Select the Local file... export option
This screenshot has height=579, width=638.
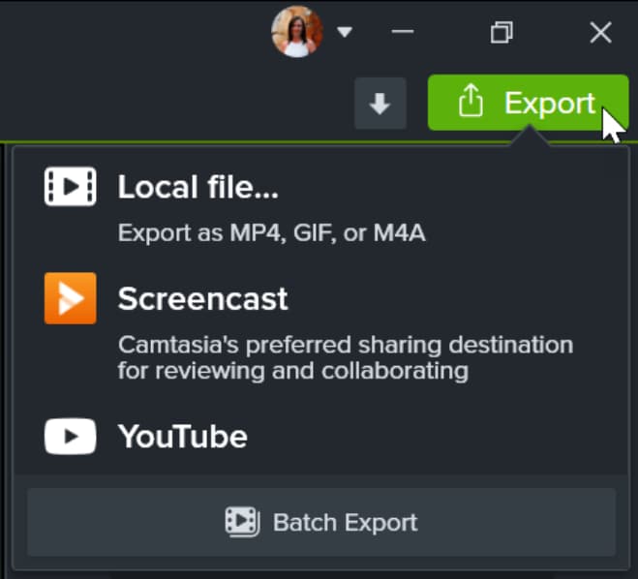pyautogui.click(x=197, y=188)
